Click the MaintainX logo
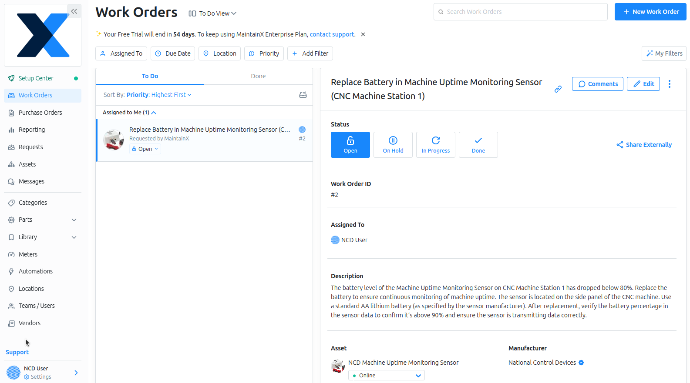Image resolution: width=690 pixels, height=383 pixels. coord(43,35)
